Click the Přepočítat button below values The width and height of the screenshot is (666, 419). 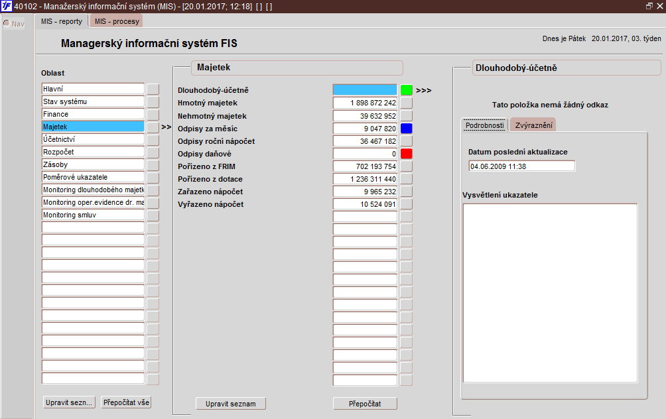pyautogui.click(x=365, y=404)
